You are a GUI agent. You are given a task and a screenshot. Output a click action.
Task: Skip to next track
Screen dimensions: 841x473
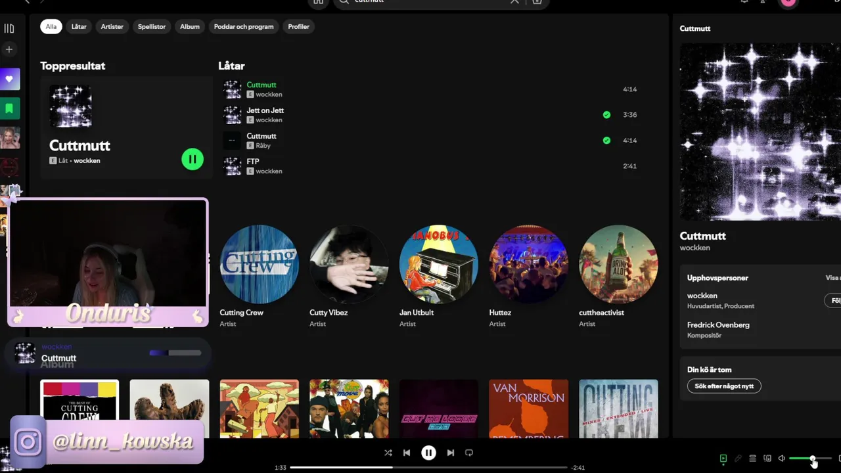coord(450,453)
